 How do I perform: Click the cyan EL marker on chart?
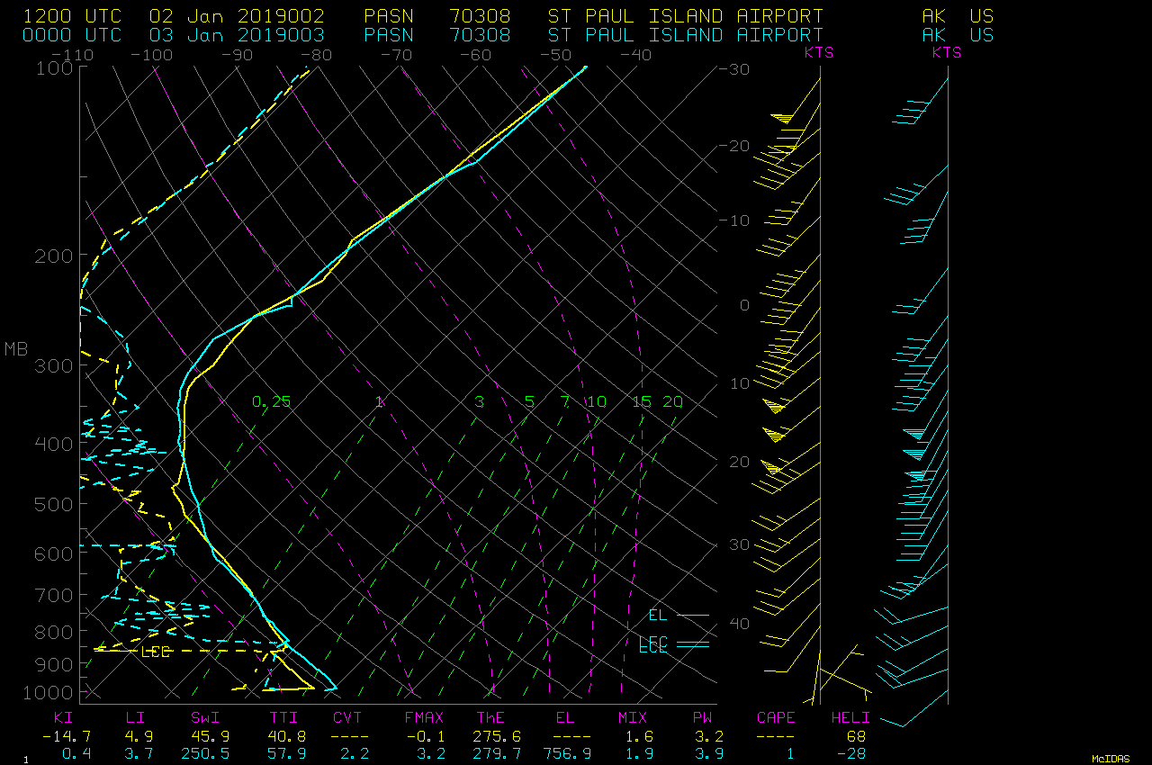[658, 616]
